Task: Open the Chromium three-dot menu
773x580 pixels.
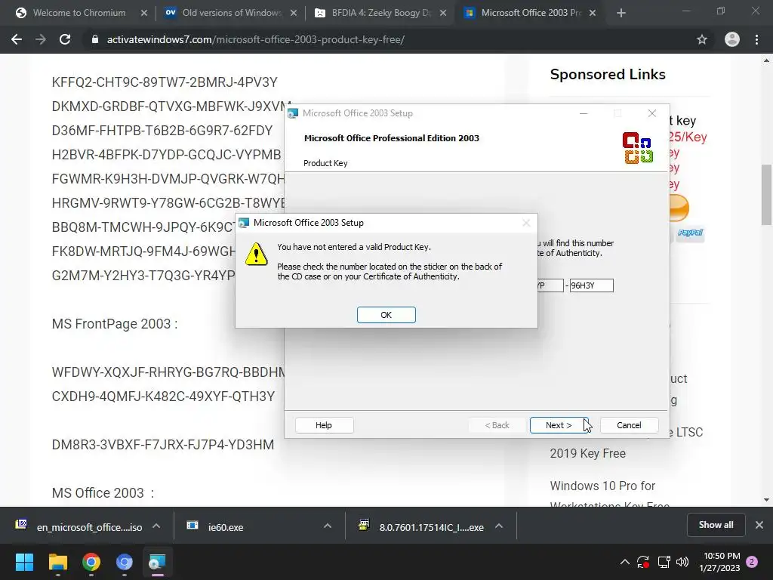Action: 756,39
